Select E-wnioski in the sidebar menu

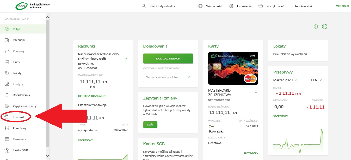(19, 117)
